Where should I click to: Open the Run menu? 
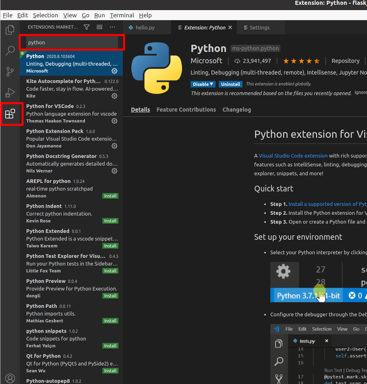[100, 15]
